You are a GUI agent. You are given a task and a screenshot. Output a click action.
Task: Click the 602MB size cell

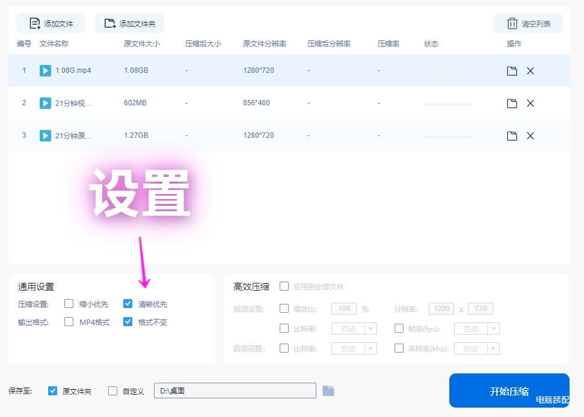tap(135, 103)
